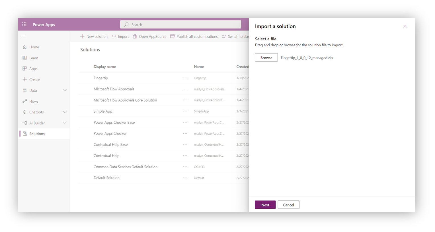Open the Microsoft Flow Approvals solution
The width and height of the screenshot is (435, 232).
[114, 89]
